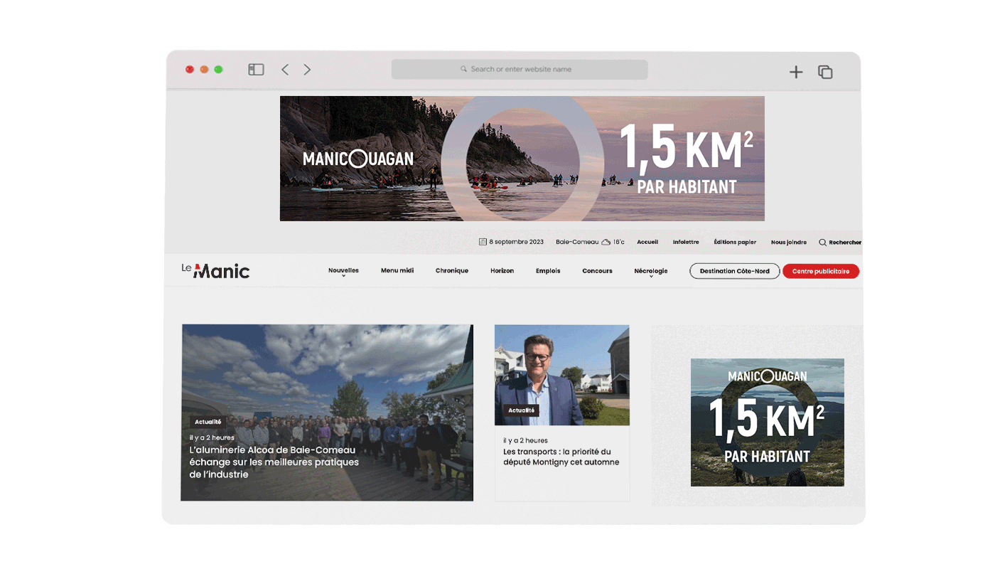Open the Nous joindre link
This screenshot has width=995, height=569.
click(x=789, y=243)
